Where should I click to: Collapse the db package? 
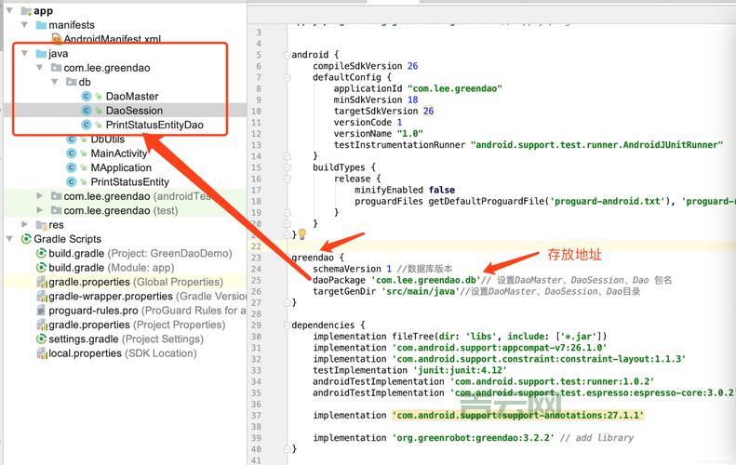(55, 82)
